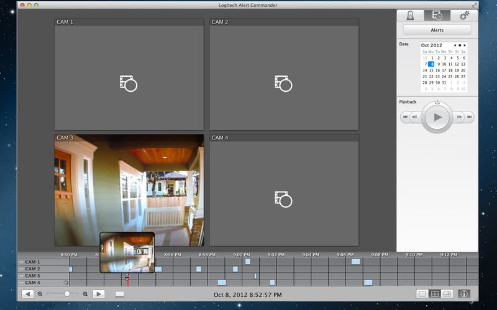The height and width of the screenshot is (310, 497).
Task: Switch to single camera layout view
Action: click(x=422, y=294)
